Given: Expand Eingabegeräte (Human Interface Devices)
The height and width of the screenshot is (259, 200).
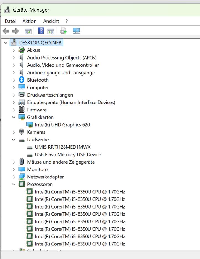Looking at the screenshot, I should [x=14, y=102].
